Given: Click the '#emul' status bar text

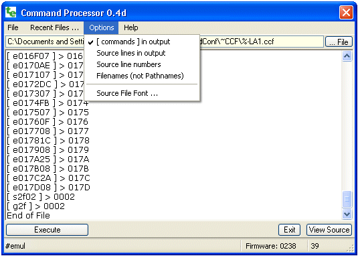Looking at the screenshot, I should tap(15, 246).
